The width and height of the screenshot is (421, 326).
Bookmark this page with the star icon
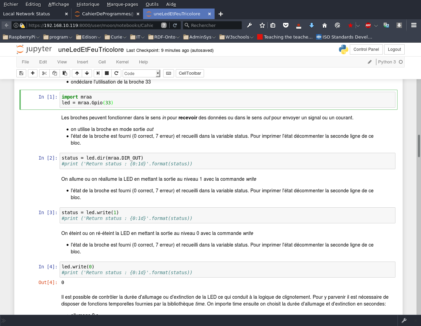click(262, 25)
